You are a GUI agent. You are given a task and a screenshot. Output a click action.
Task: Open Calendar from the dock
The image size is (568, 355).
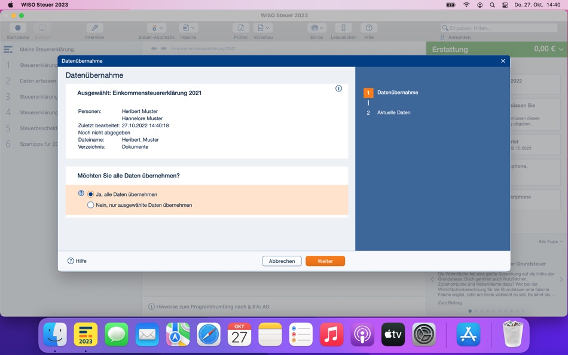(x=239, y=334)
